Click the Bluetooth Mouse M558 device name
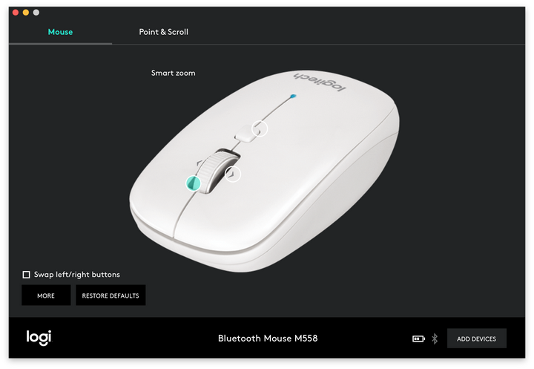Screen dimensions: 534x369 [268, 339]
